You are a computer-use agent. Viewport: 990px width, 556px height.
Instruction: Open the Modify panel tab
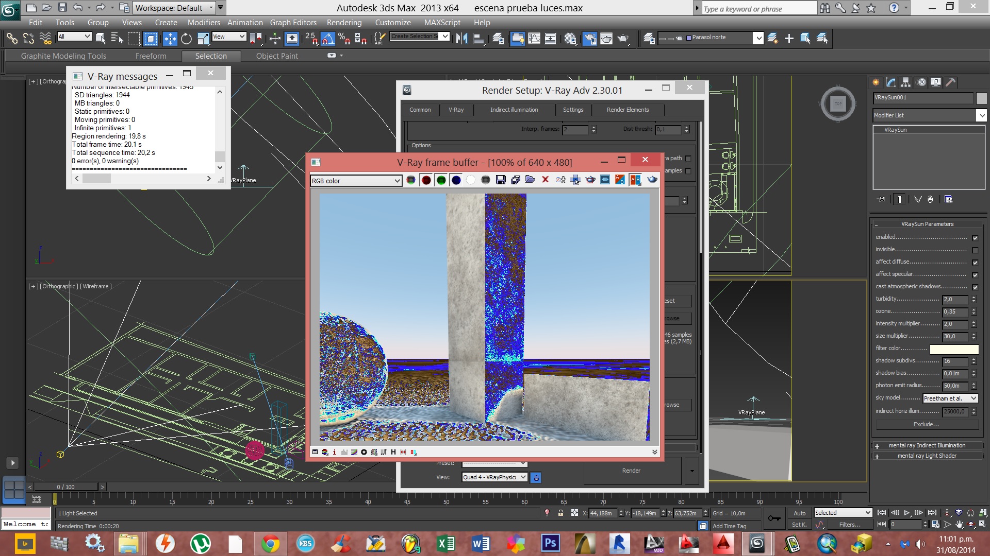pos(890,82)
